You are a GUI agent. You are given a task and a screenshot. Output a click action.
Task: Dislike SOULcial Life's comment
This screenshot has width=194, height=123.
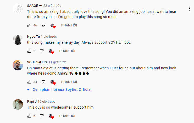pos(43,82)
